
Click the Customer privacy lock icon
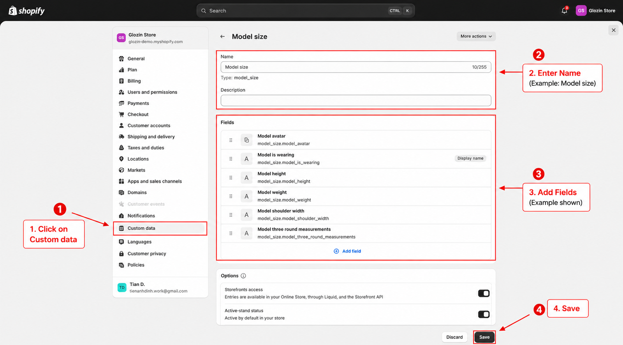121,253
